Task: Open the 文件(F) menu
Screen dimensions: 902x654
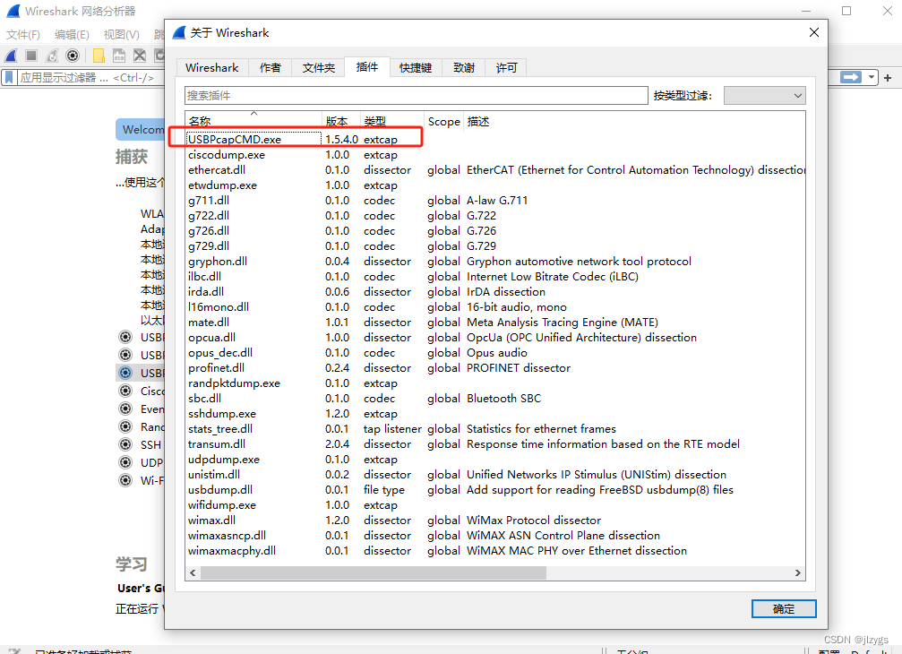Action: pos(23,35)
